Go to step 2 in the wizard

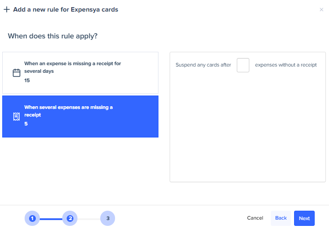point(70,218)
